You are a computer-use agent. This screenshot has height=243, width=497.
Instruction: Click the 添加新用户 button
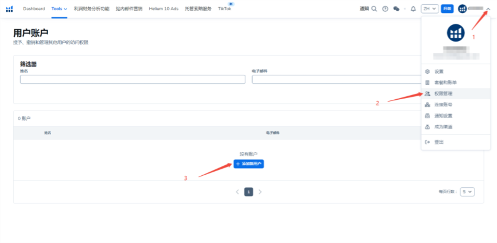tap(249, 163)
